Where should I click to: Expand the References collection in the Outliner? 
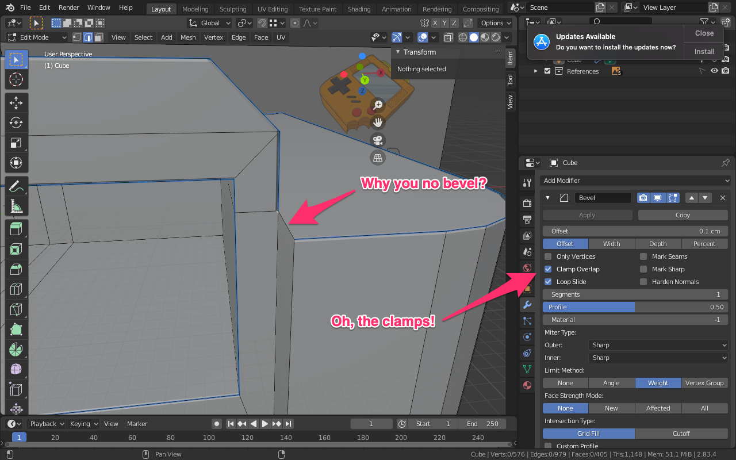point(536,71)
